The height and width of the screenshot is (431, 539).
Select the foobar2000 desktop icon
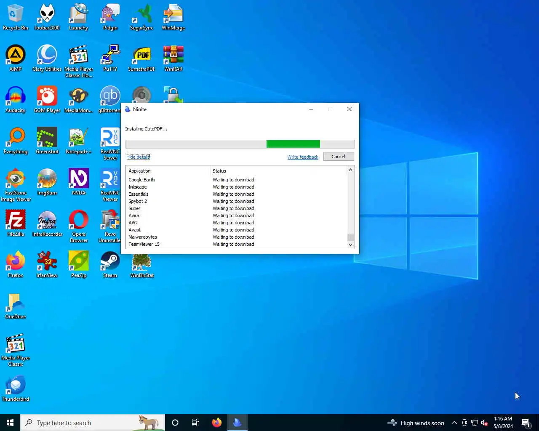(47, 17)
